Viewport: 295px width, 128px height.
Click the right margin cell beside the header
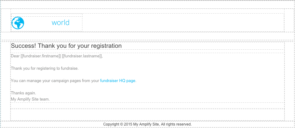pos(289,20)
